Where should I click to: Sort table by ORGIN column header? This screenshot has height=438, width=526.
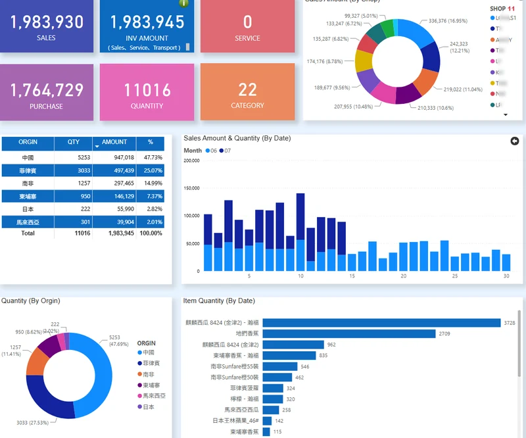(x=28, y=142)
